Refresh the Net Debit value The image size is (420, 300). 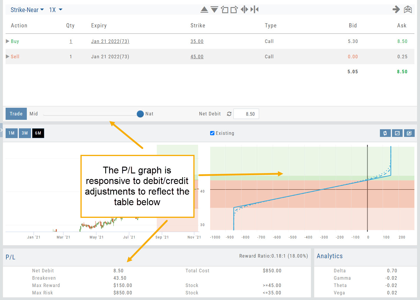[229, 114]
